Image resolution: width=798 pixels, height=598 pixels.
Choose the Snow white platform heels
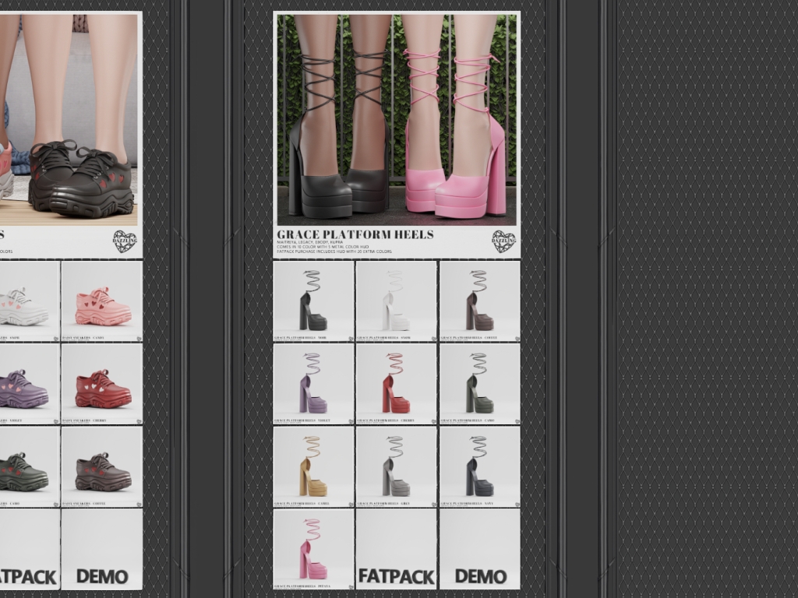[x=396, y=301]
